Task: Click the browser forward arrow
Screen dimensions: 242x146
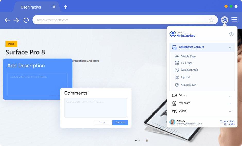Action: pyautogui.click(x=16, y=20)
